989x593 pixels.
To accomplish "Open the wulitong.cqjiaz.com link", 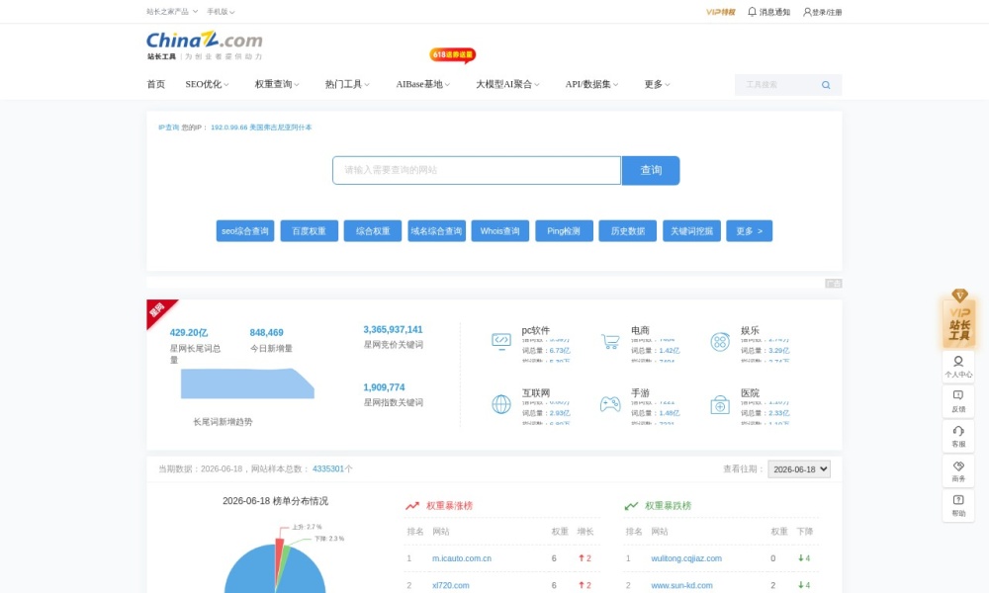I will coord(686,558).
